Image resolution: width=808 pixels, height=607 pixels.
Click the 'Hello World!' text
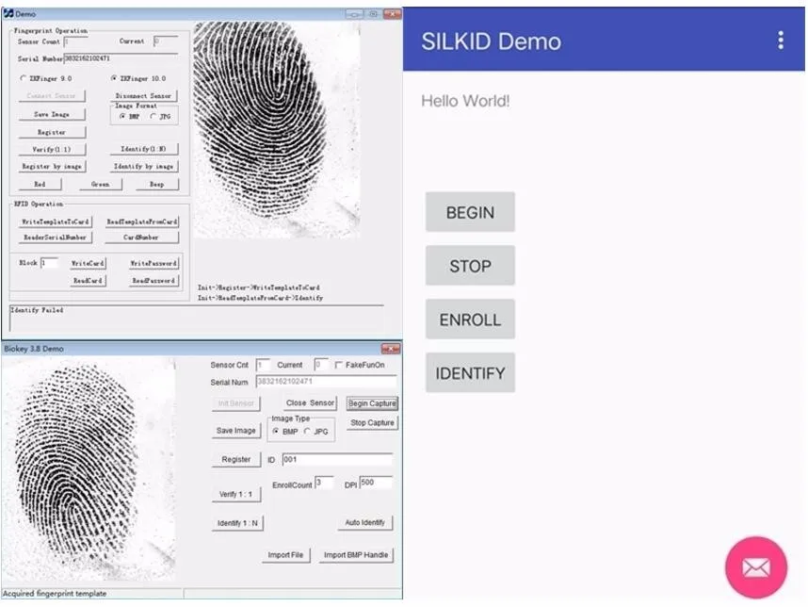[x=465, y=101]
